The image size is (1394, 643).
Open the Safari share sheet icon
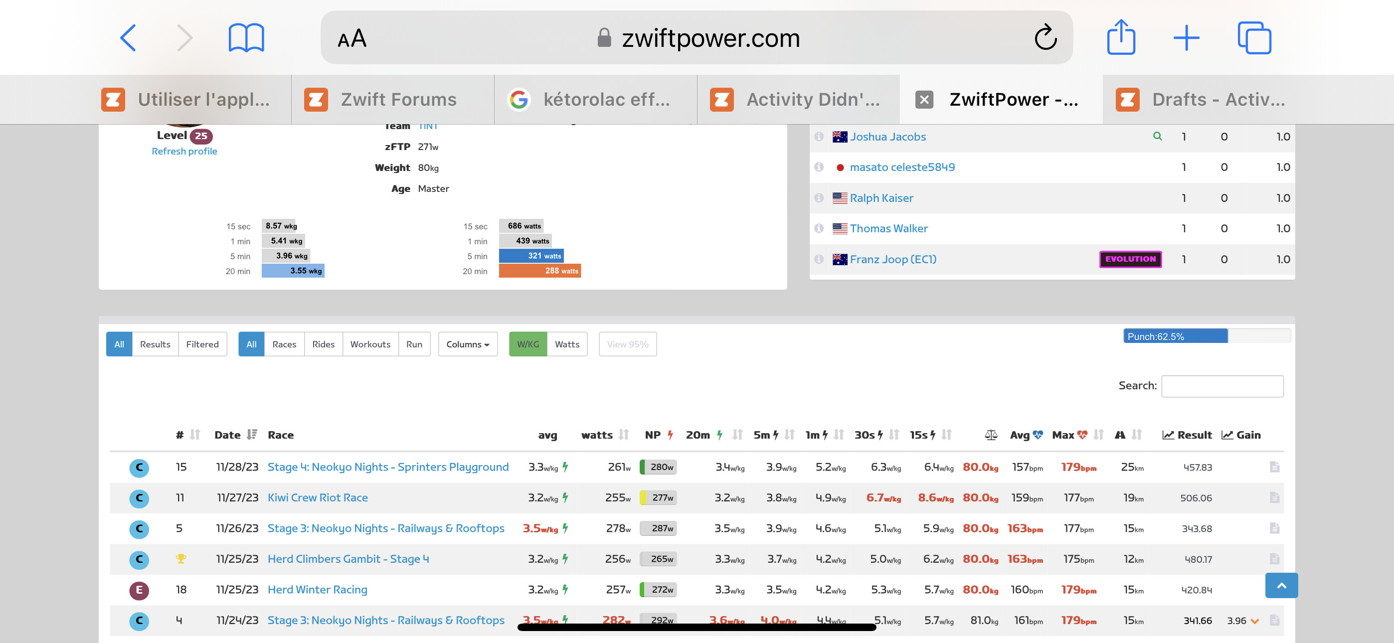coord(1121,38)
